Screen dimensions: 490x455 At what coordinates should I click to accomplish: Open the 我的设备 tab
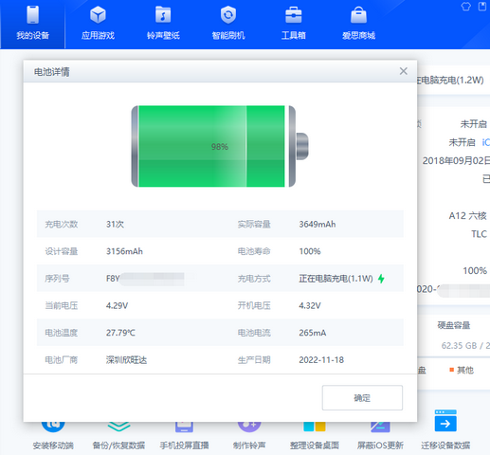click(32, 25)
